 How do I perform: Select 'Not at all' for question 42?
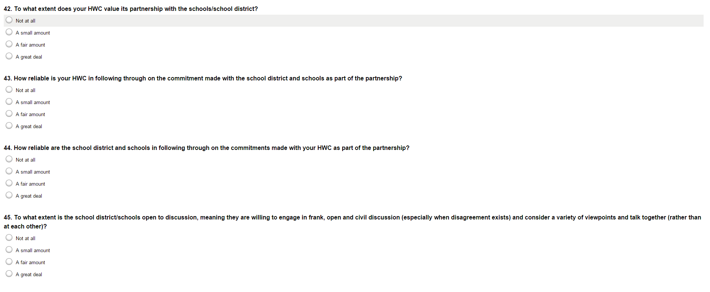9,20
